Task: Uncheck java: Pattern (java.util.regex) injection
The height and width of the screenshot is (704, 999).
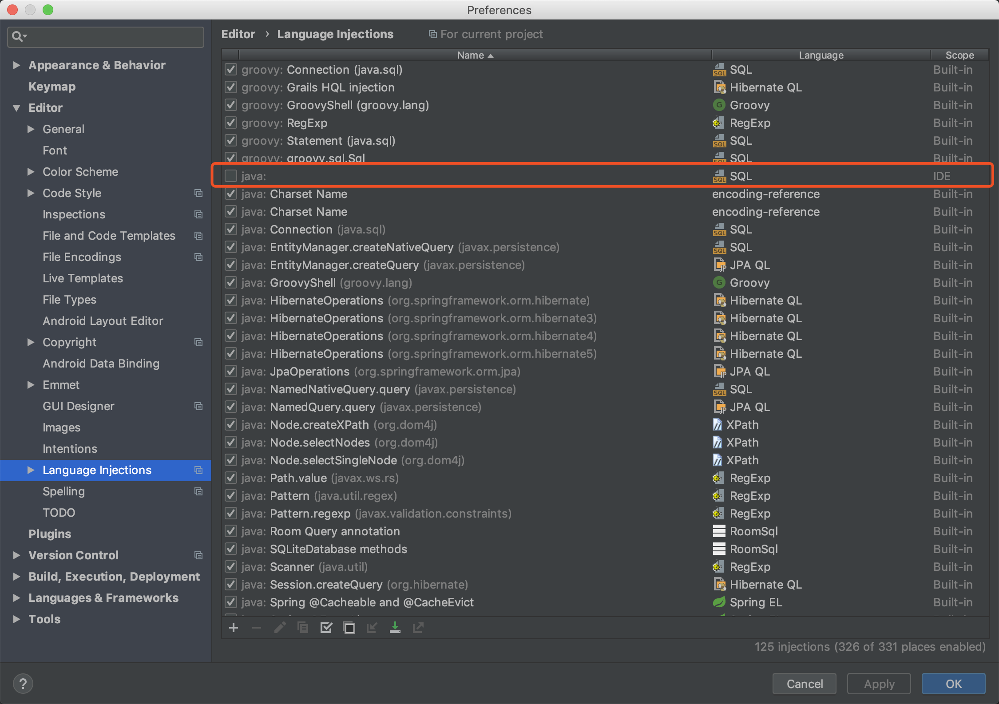Action: [x=231, y=496]
